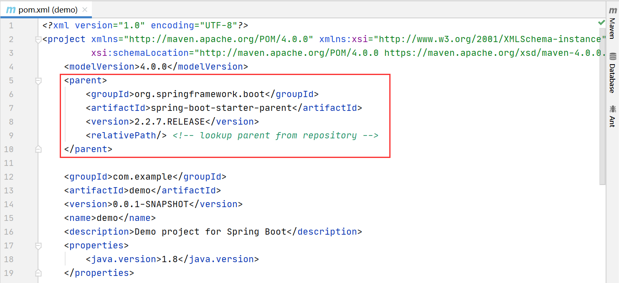The width and height of the screenshot is (619, 283).
Task: Click the Ant spider icon
Action: tap(613, 109)
